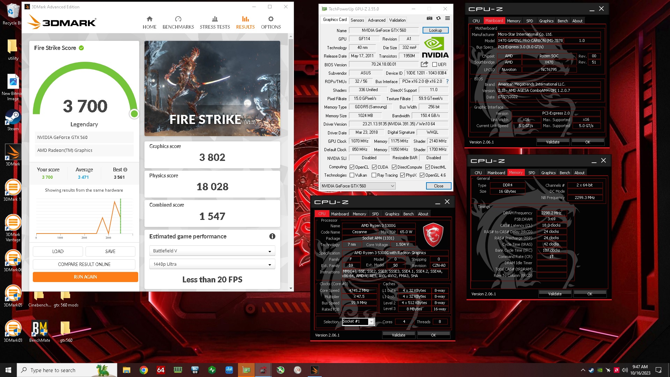Toggle the OpenGL 4.6 checkbox
Image resolution: width=670 pixels, height=377 pixels.
[x=422, y=175]
